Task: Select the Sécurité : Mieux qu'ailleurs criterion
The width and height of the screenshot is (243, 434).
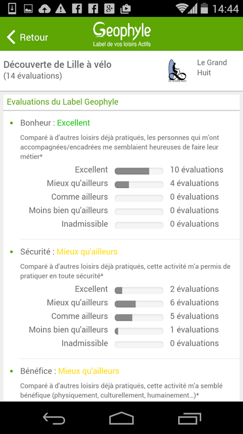Action: (69, 252)
